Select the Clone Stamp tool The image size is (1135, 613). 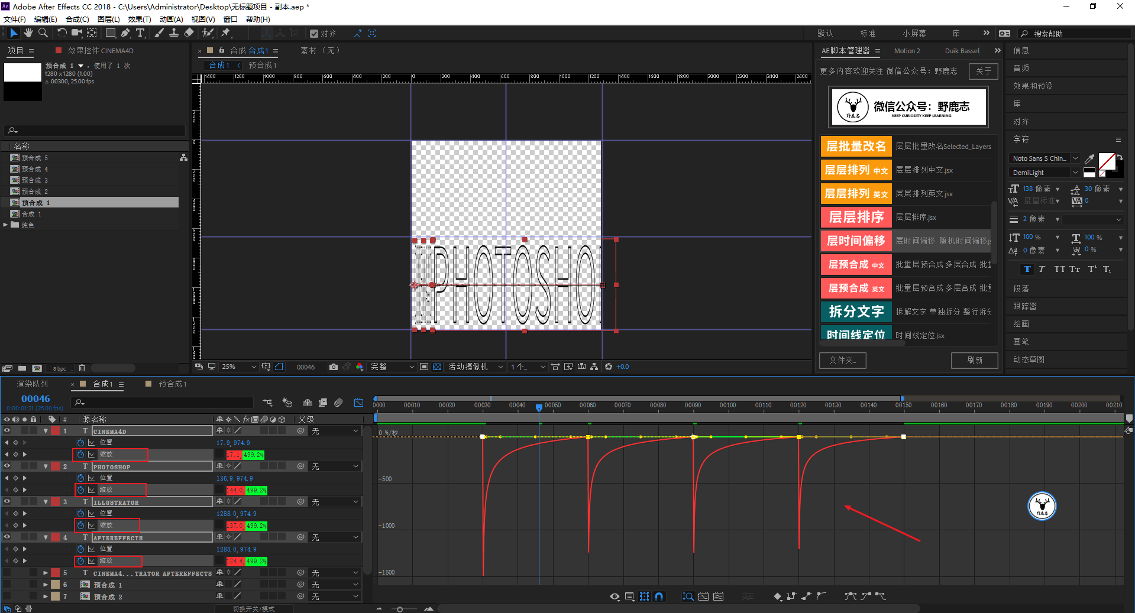point(174,33)
